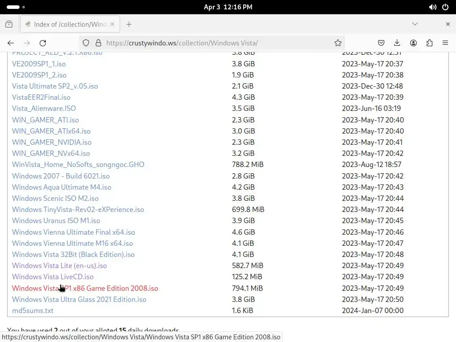Screen dimensions: 456x342
Task: Open Windows Vista Lite (en-us).iso link
Action: [59, 265]
